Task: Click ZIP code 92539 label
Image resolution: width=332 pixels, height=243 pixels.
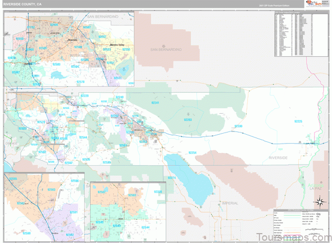Action: click(x=107, y=162)
